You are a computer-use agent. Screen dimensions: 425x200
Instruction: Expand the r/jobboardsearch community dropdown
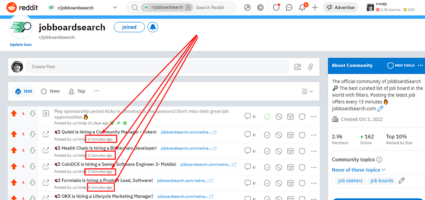(115, 8)
